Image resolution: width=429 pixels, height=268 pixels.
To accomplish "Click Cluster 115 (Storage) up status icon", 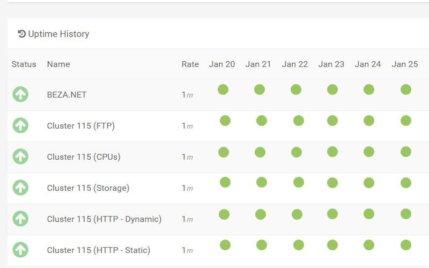I will pos(20,188).
